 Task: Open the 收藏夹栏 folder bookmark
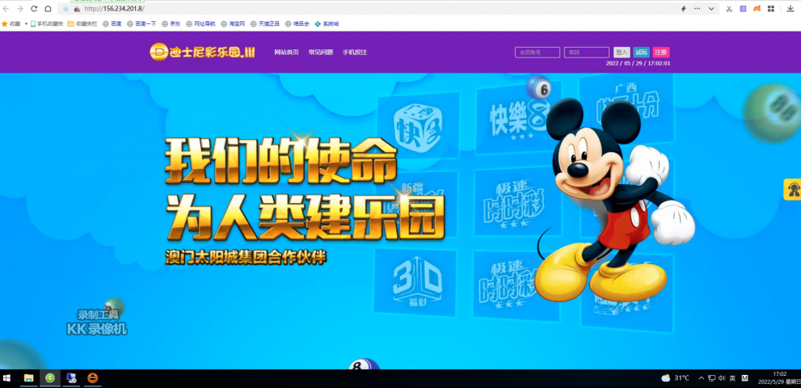[x=82, y=23]
